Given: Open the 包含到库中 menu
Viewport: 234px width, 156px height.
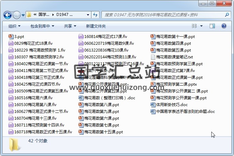Looking at the screenshot, I should (x=42, y=26).
